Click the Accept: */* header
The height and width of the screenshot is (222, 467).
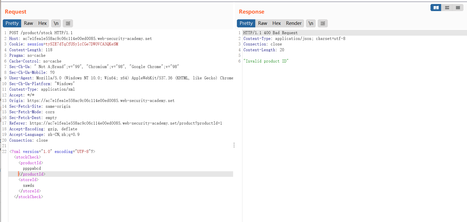[22, 95]
